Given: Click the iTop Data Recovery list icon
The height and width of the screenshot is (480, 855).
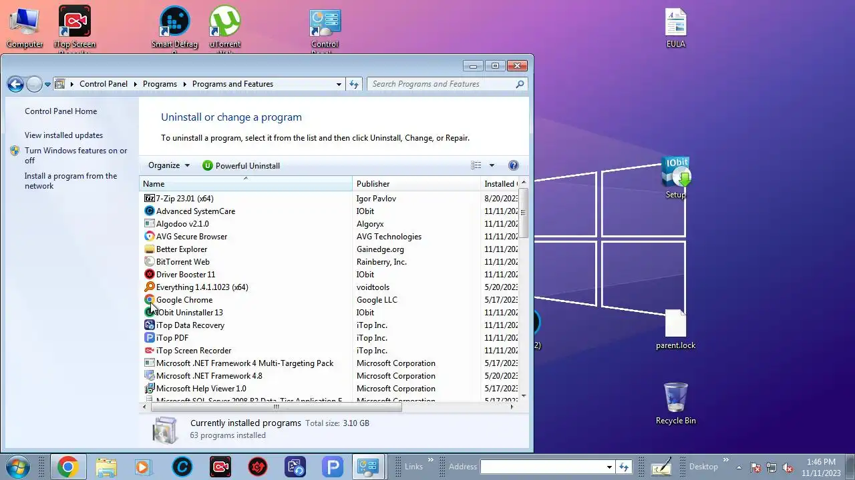Looking at the screenshot, I should point(150,325).
